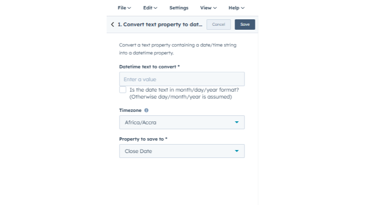Open the Help menu
The image size is (365, 205).
coord(237,8)
